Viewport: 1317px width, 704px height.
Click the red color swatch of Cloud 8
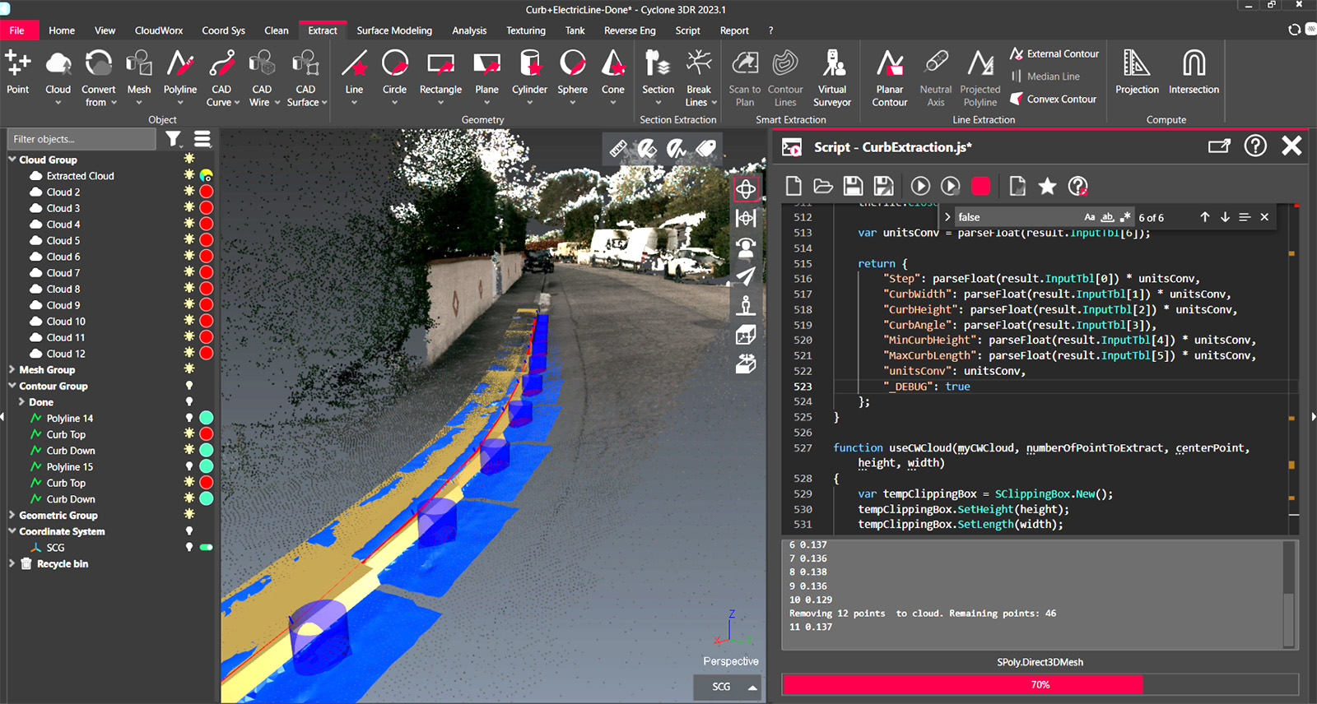(207, 289)
